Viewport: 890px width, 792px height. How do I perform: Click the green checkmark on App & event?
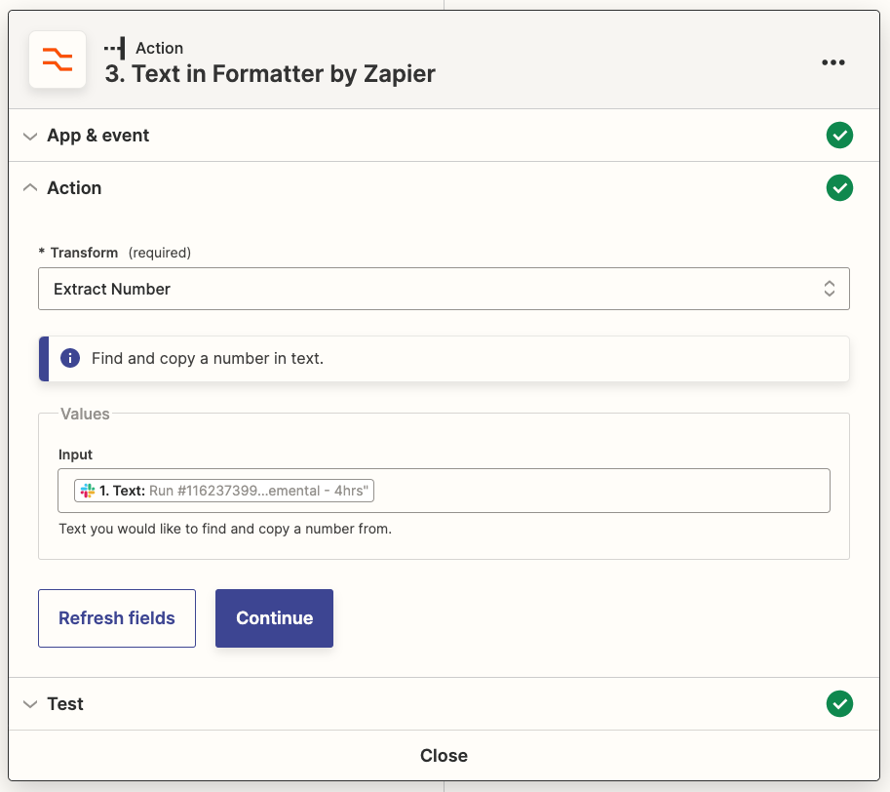pyautogui.click(x=839, y=135)
